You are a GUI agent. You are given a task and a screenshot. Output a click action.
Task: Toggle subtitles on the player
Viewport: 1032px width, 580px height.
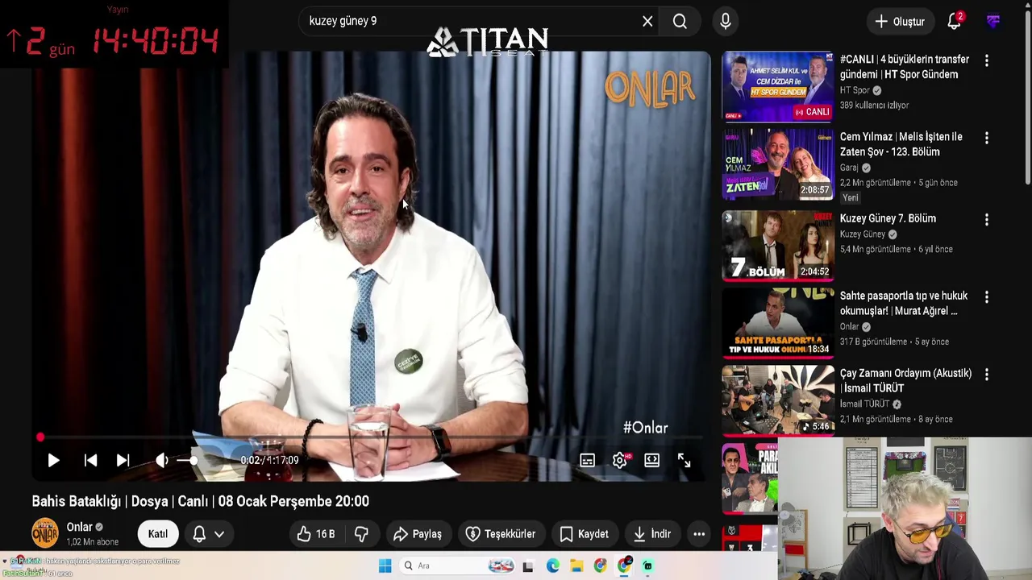587,461
